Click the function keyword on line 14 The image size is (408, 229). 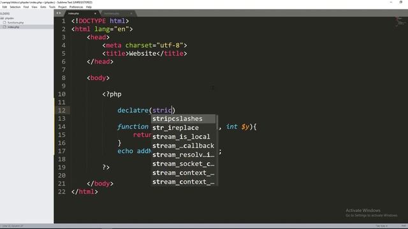133,127
